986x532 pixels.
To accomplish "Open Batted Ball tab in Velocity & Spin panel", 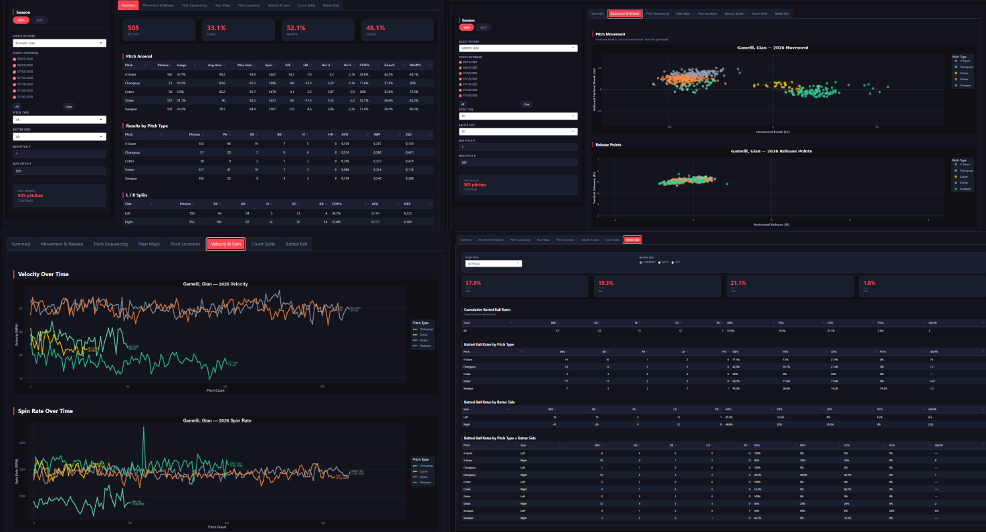I will [297, 244].
